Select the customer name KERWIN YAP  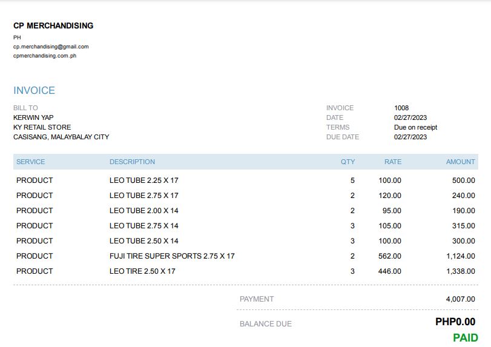33,117
